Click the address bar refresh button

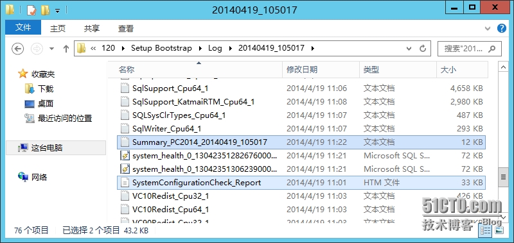click(423, 48)
